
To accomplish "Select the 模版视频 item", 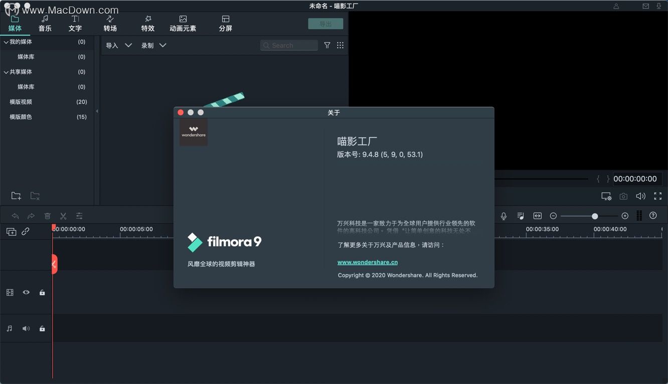I will tap(21, 102).
